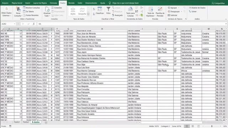Image resolution: width=228 pixels, height=128 pixels.
Task: Click Conexões icon in ribbon
Action: pos(52,8)
